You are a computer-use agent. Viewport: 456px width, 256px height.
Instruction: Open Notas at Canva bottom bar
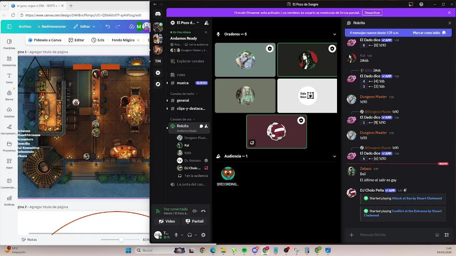[29, 240]
